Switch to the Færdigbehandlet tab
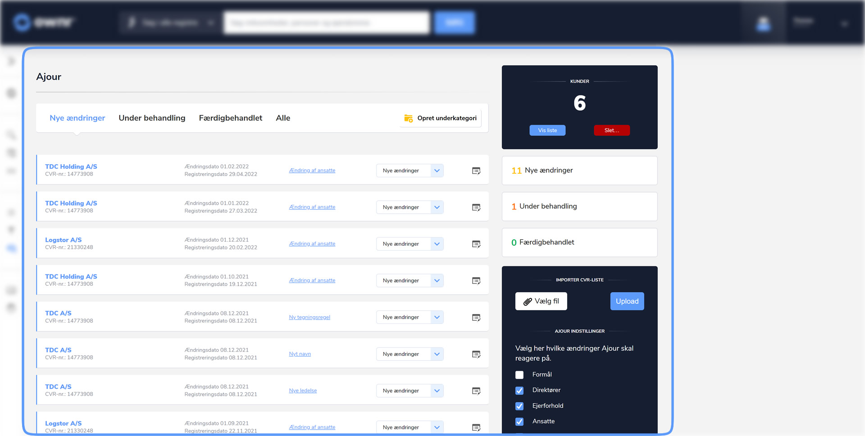The width and height of the screenshot is (865, 436). [230, 118]
